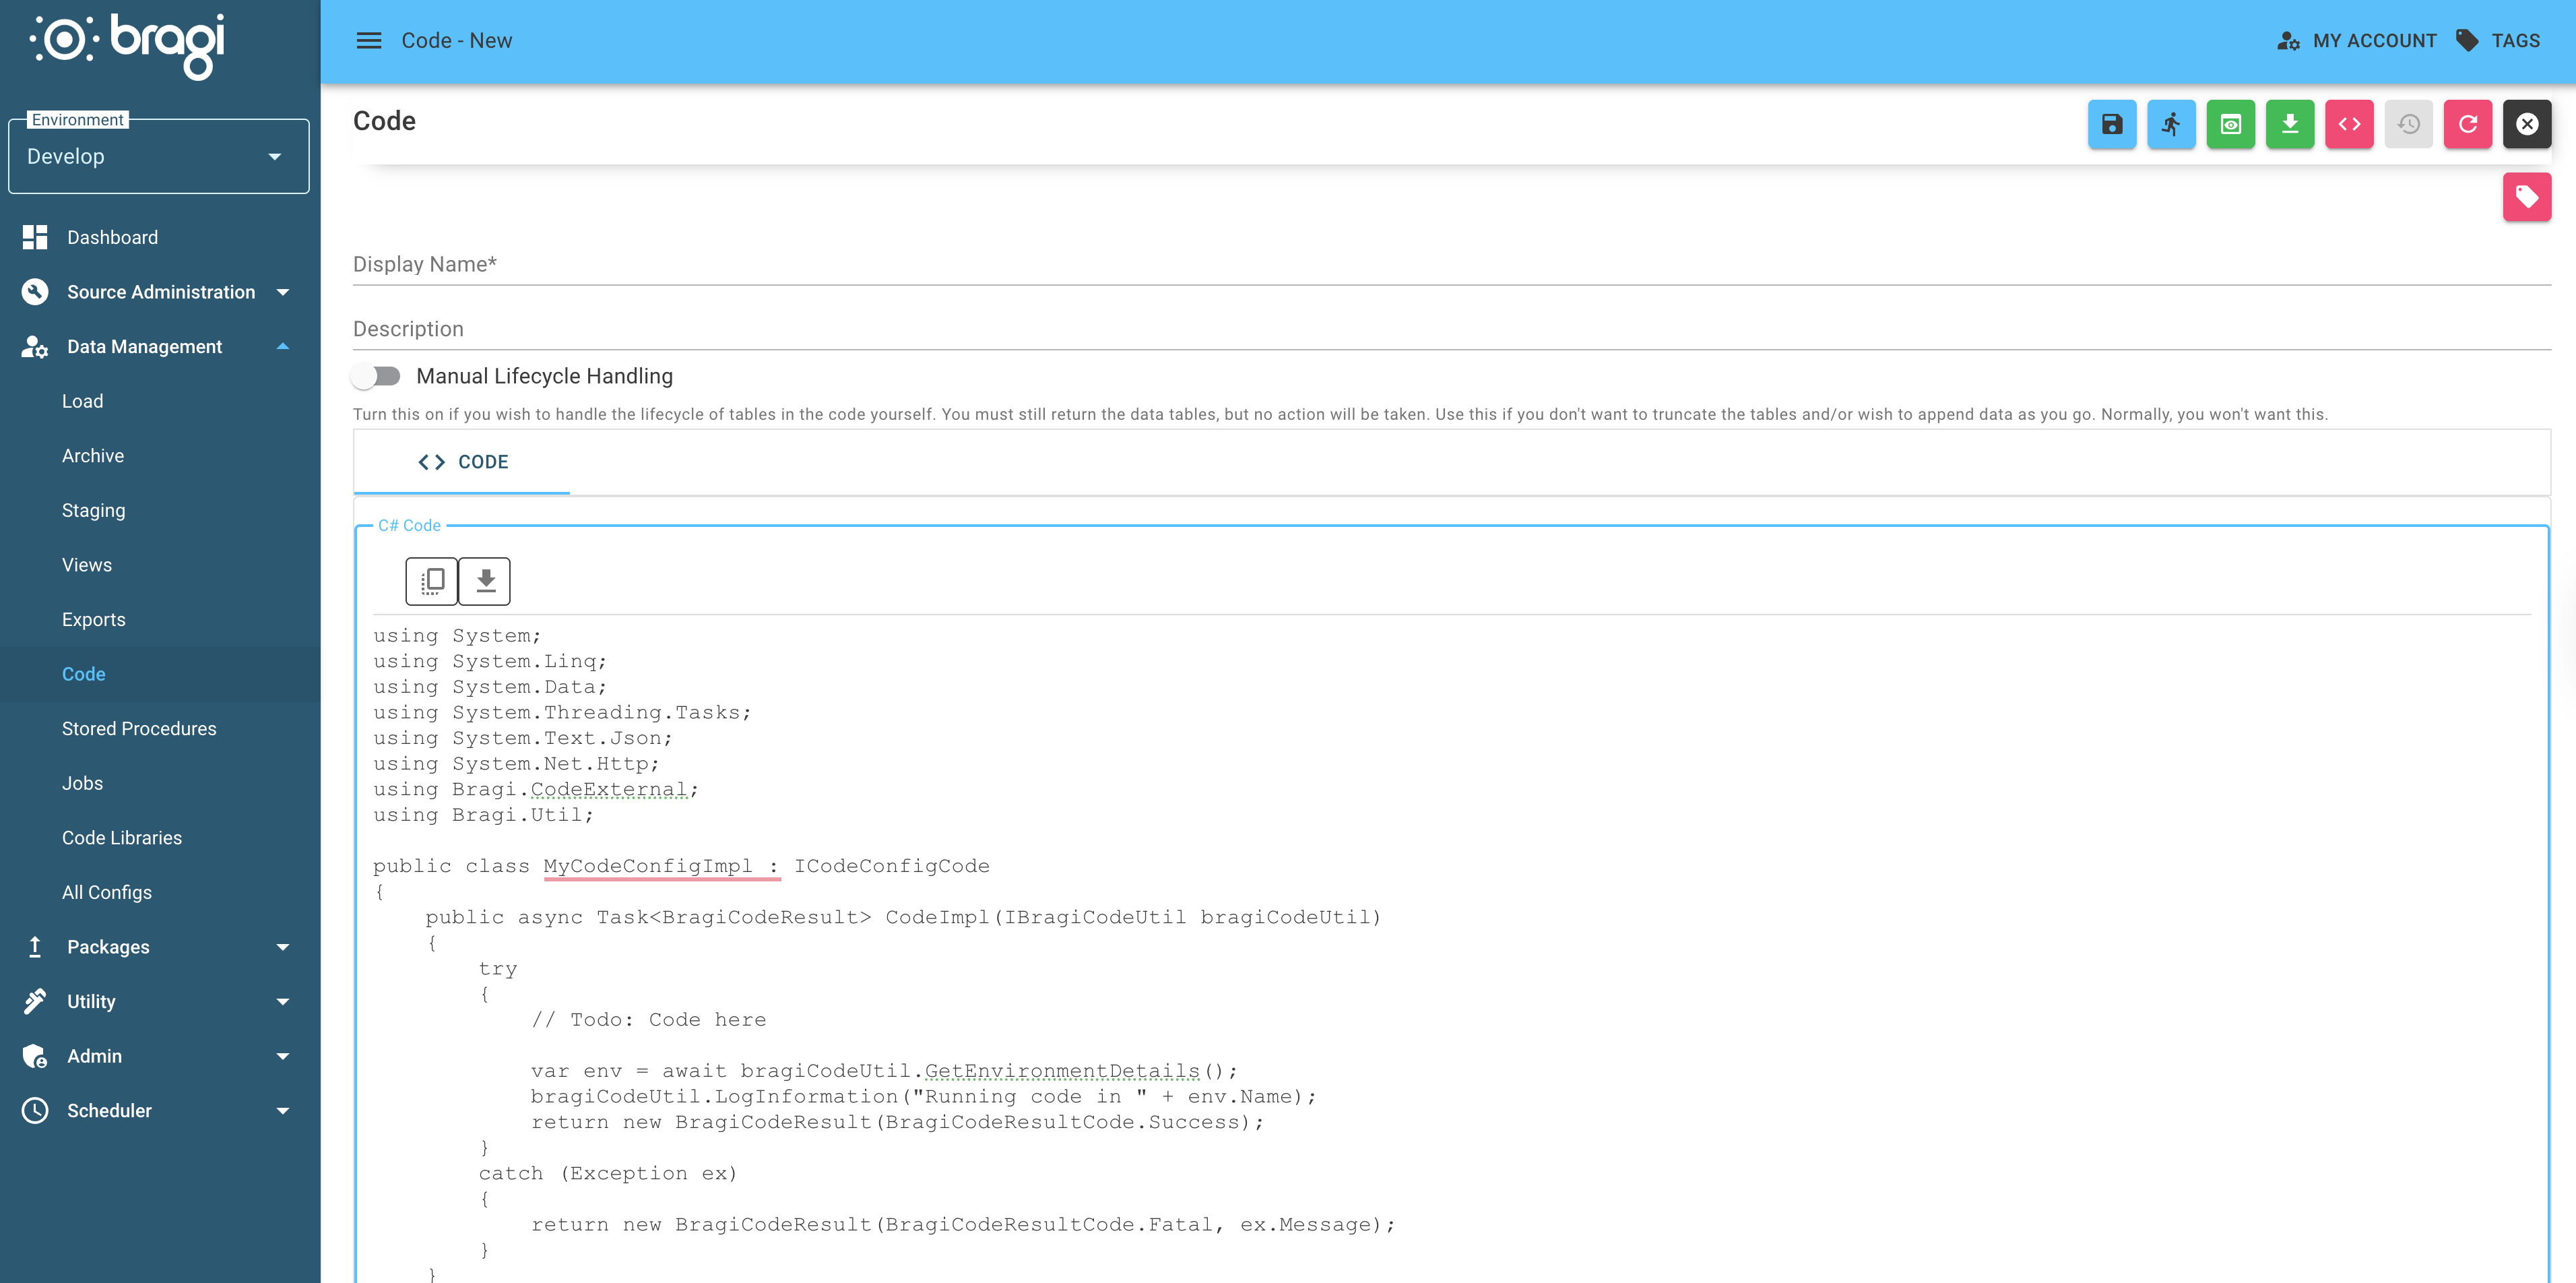
Task: Open the Staging menu item
Action: tap(94, 510)
